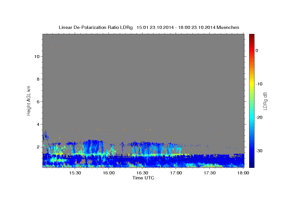Click the height tick label 10

click(36, 57)
